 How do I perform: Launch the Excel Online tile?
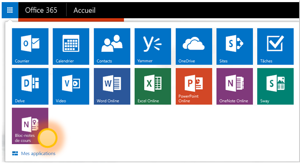(153, 86)
